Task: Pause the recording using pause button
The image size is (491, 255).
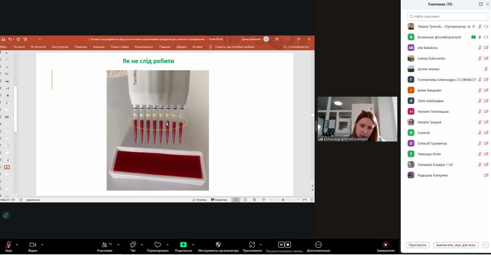Action: [281, 245]
